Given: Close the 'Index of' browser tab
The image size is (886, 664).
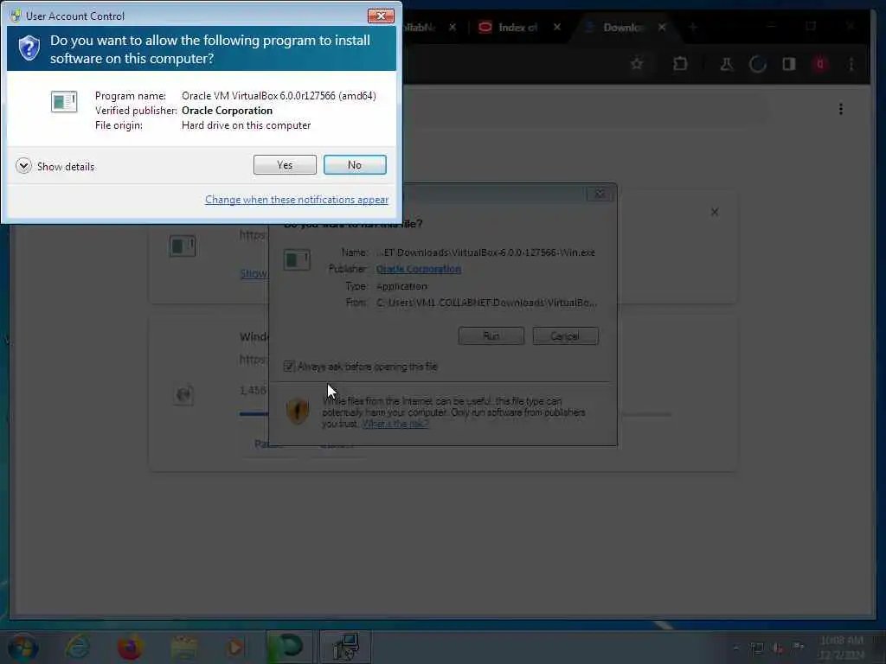Looking at the screenshot, I should [557, 27].
